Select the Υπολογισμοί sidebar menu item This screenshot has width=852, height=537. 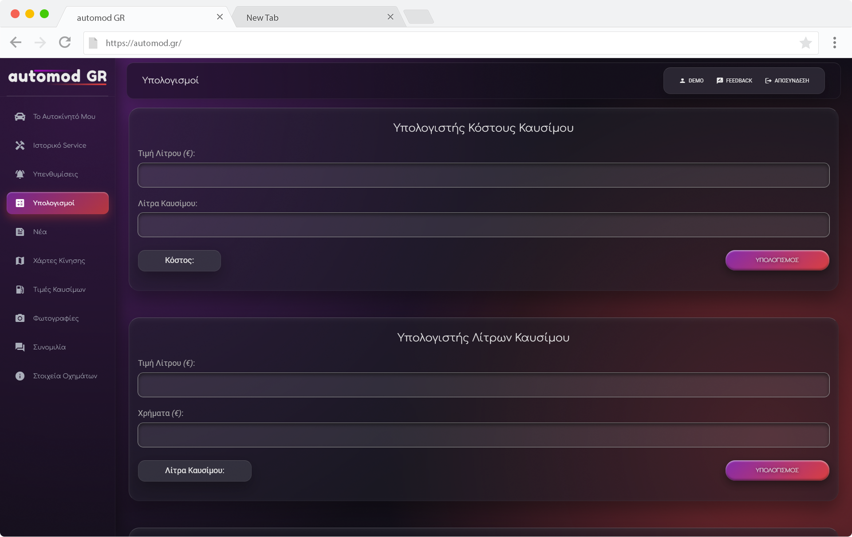pyautogui.click(x=58, y=203)
